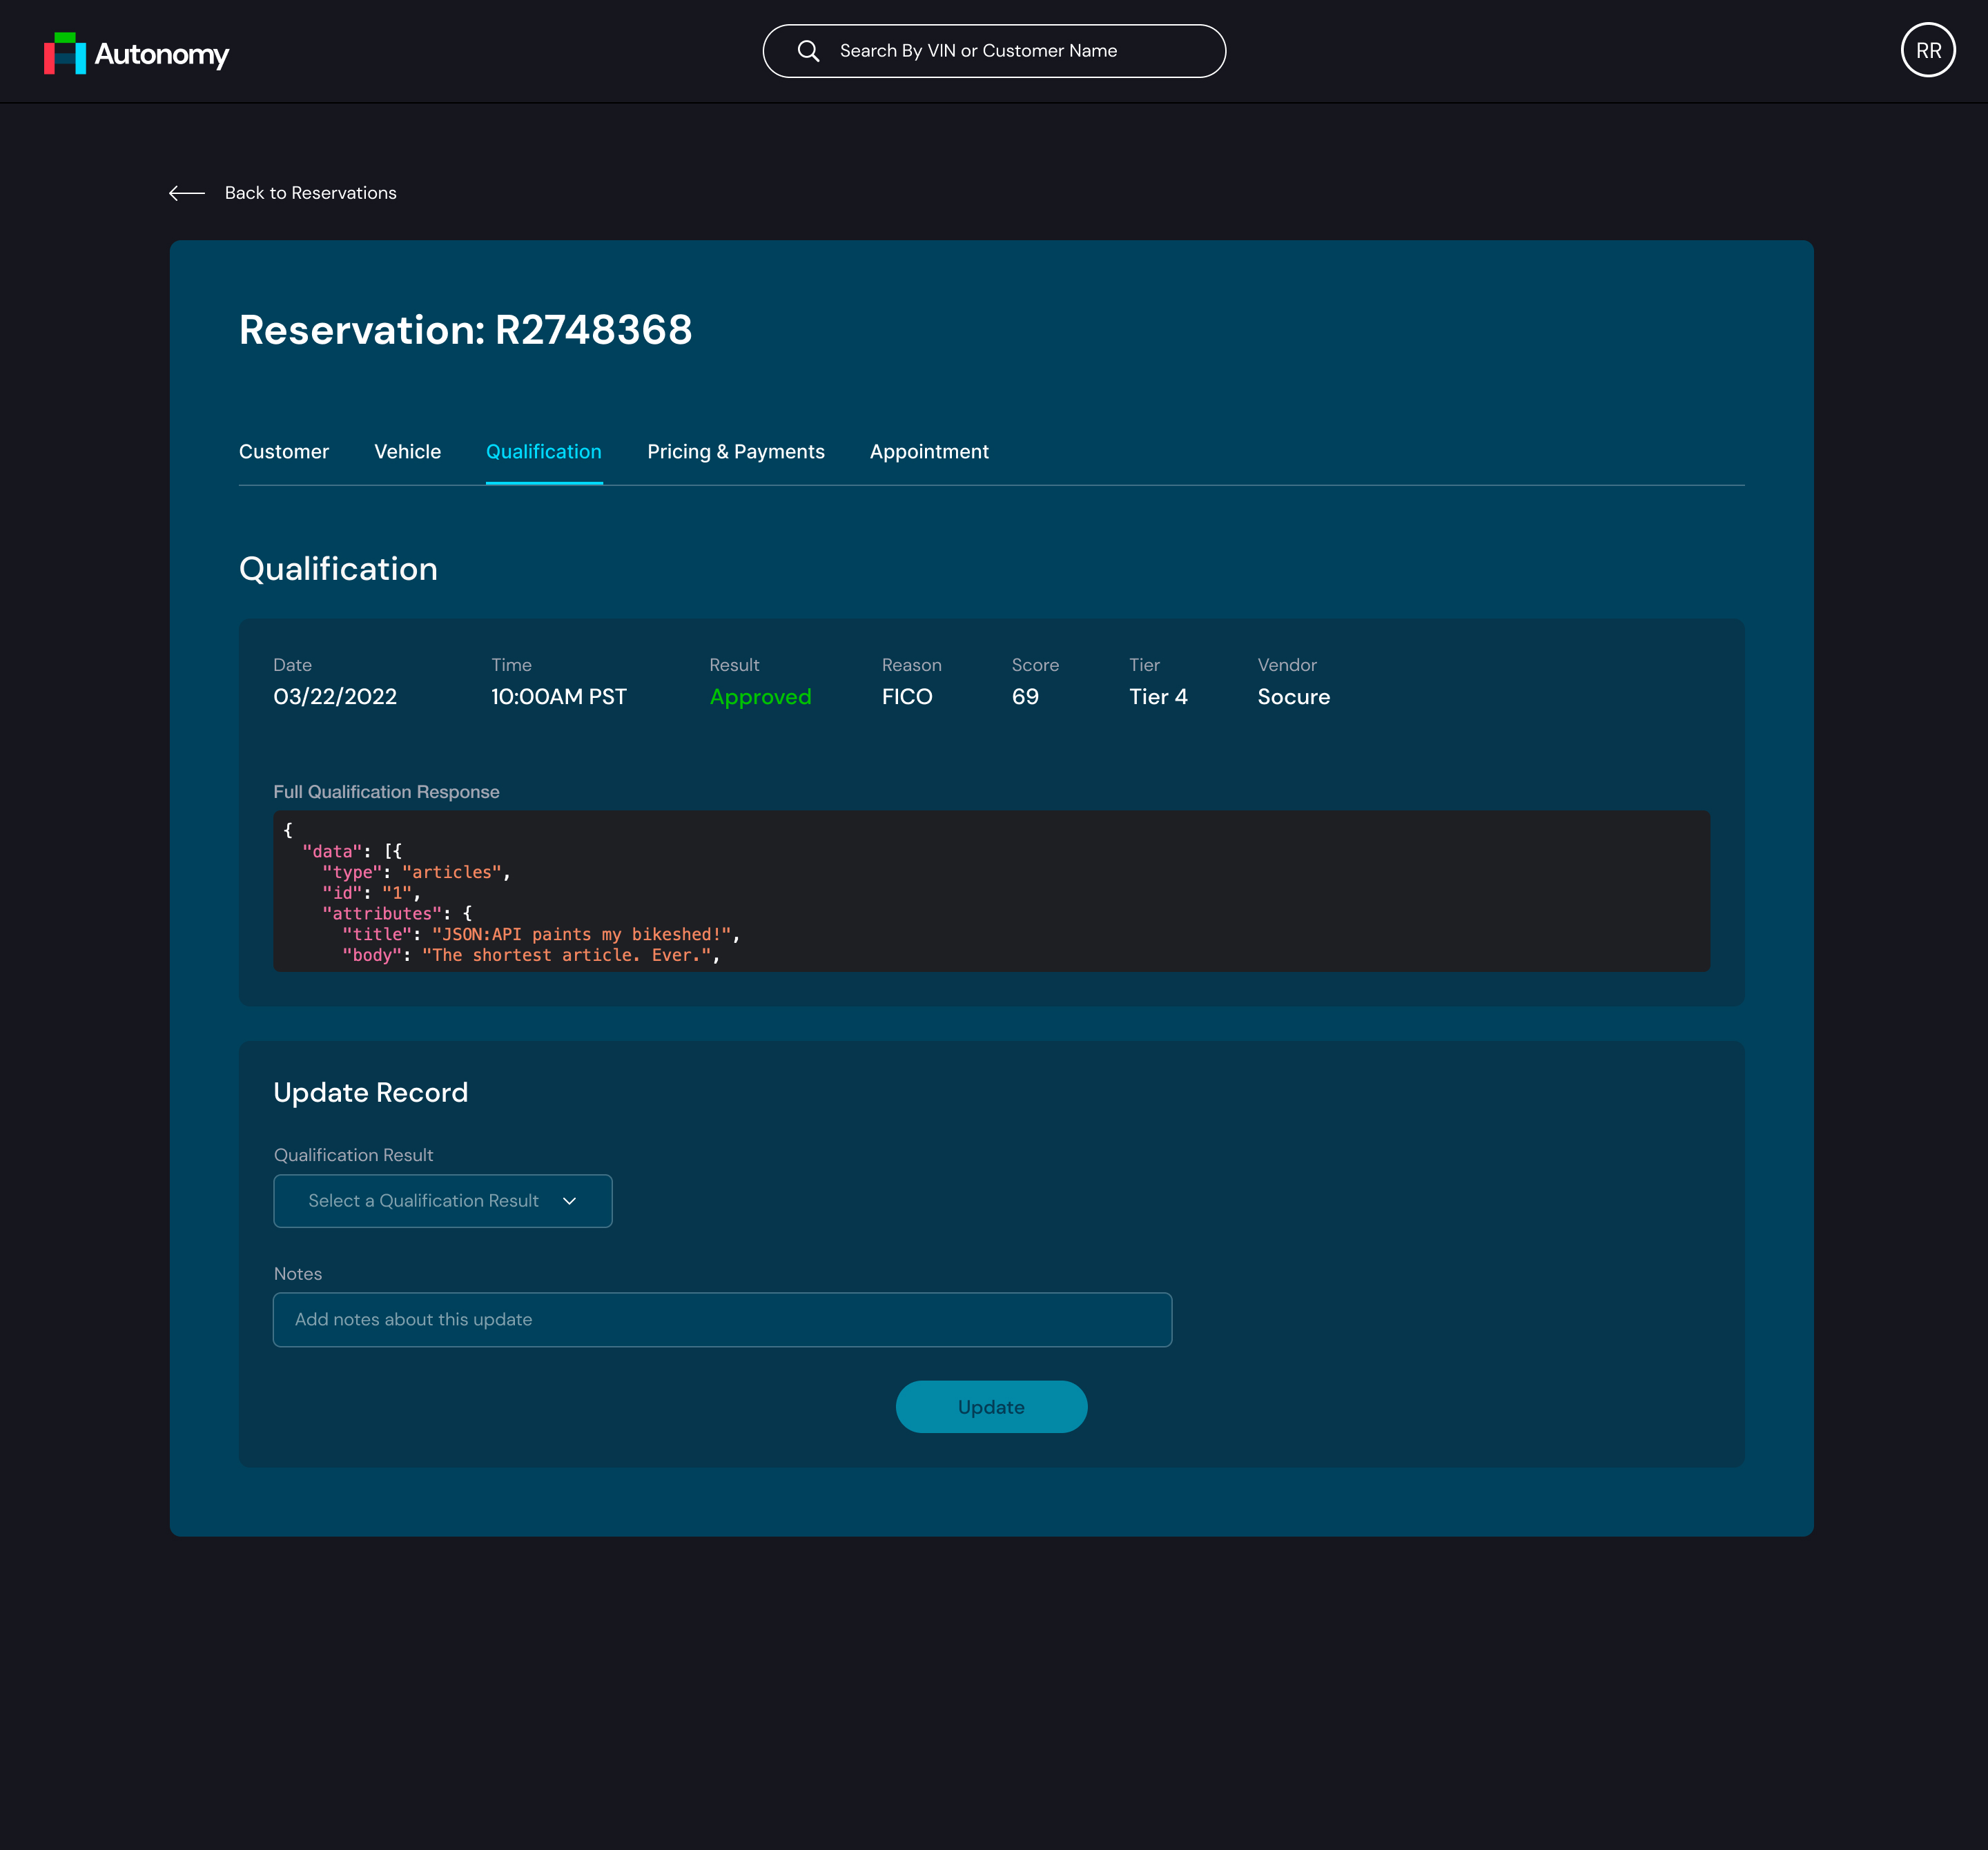Click the Socure vendor value

click(x=1293, y=697)
